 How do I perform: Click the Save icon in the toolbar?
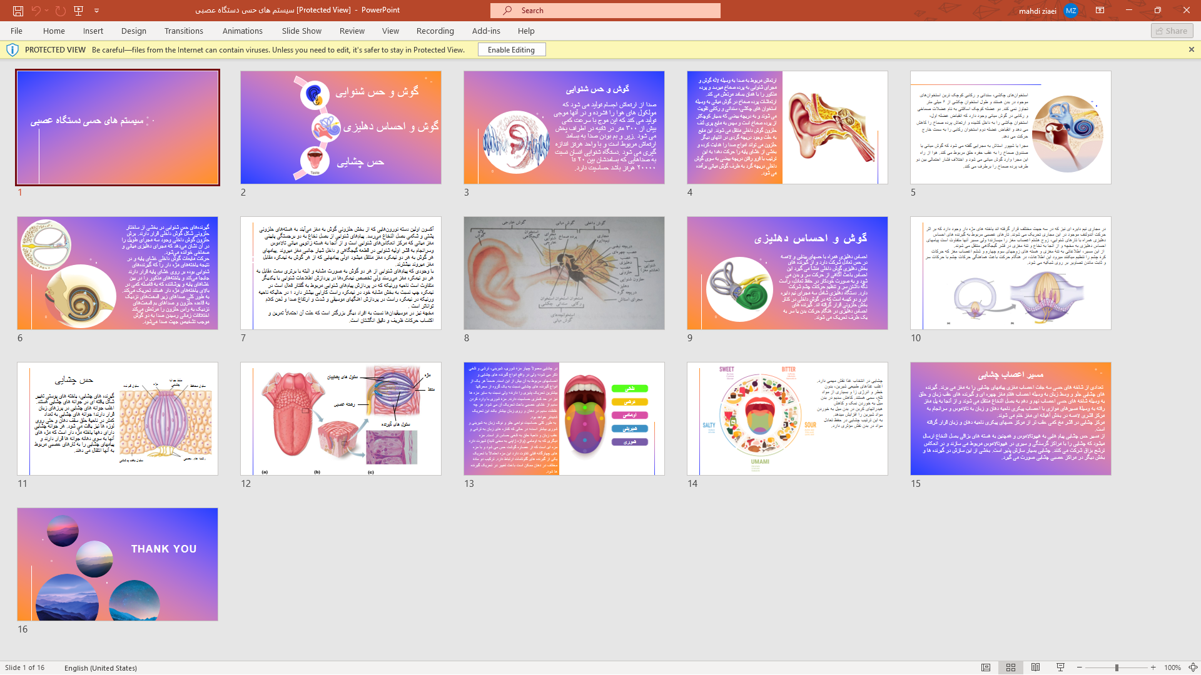(x=18, y=10)
